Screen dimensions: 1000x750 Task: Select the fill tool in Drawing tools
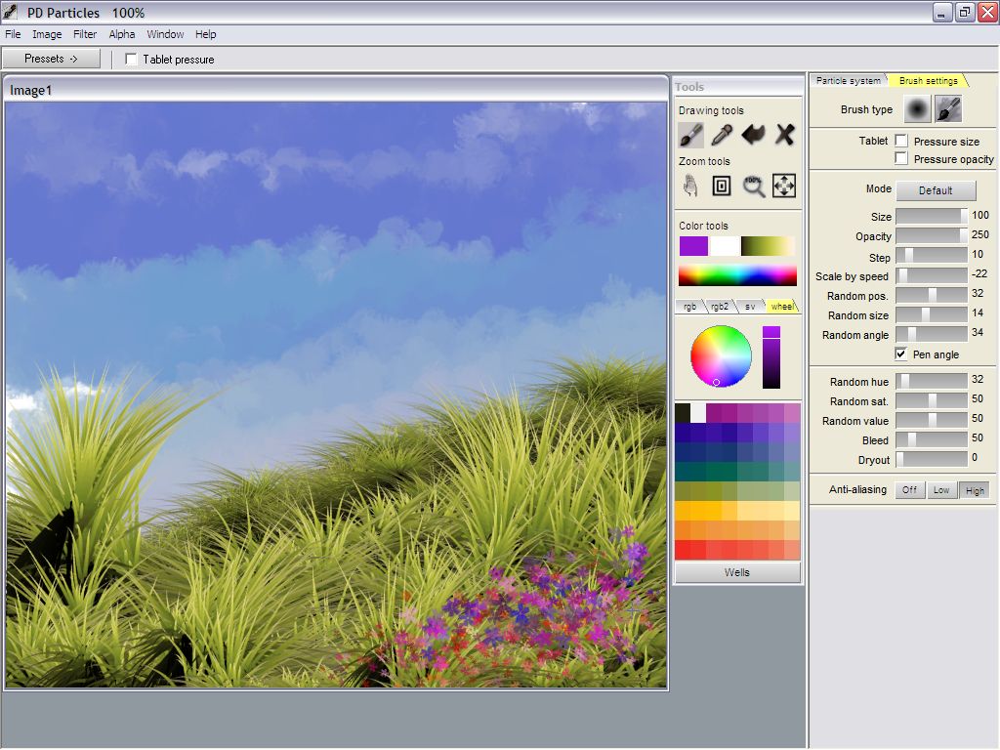pyautogui.click(x=753, y=135)
